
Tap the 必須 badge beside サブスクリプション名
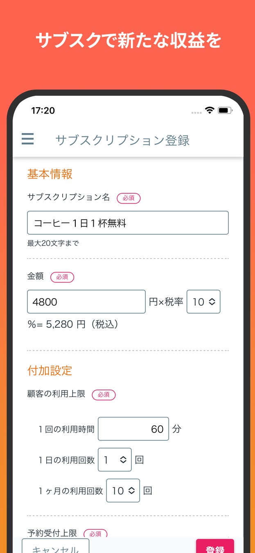click(x=129, y=198)
